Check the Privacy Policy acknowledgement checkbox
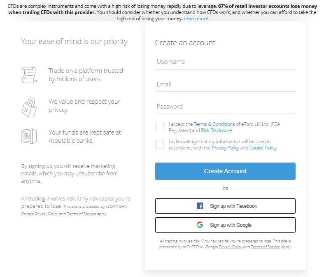The width and height of the screenshot is (331, 277). point(159,144)
